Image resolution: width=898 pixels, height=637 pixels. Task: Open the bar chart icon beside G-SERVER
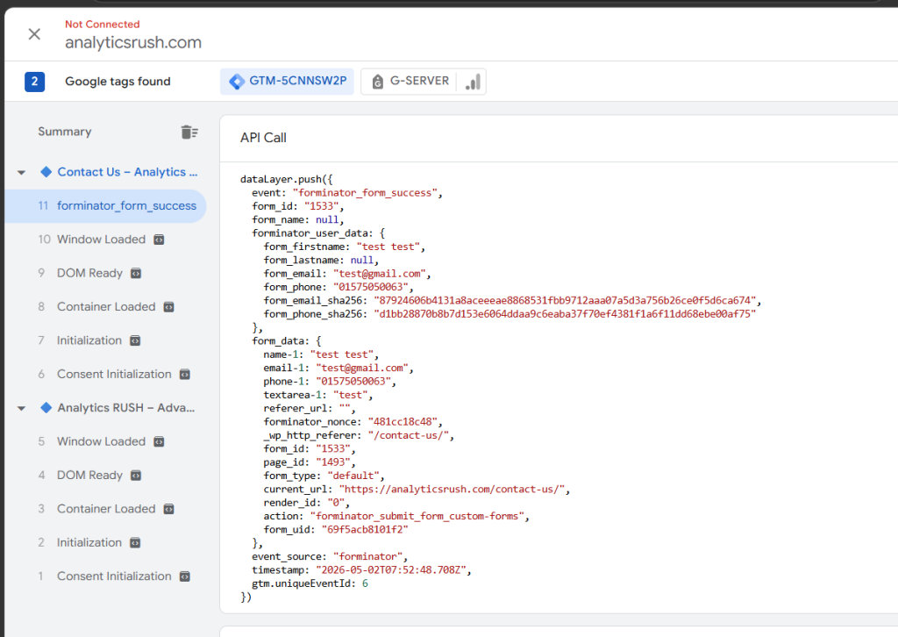coord(473,82)
